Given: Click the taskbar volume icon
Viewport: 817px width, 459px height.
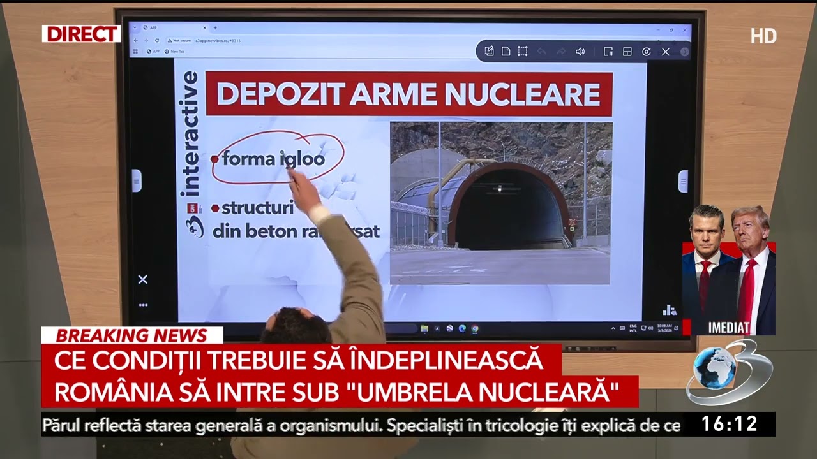Looking at the screenshot, I should (x=650, y=328).
